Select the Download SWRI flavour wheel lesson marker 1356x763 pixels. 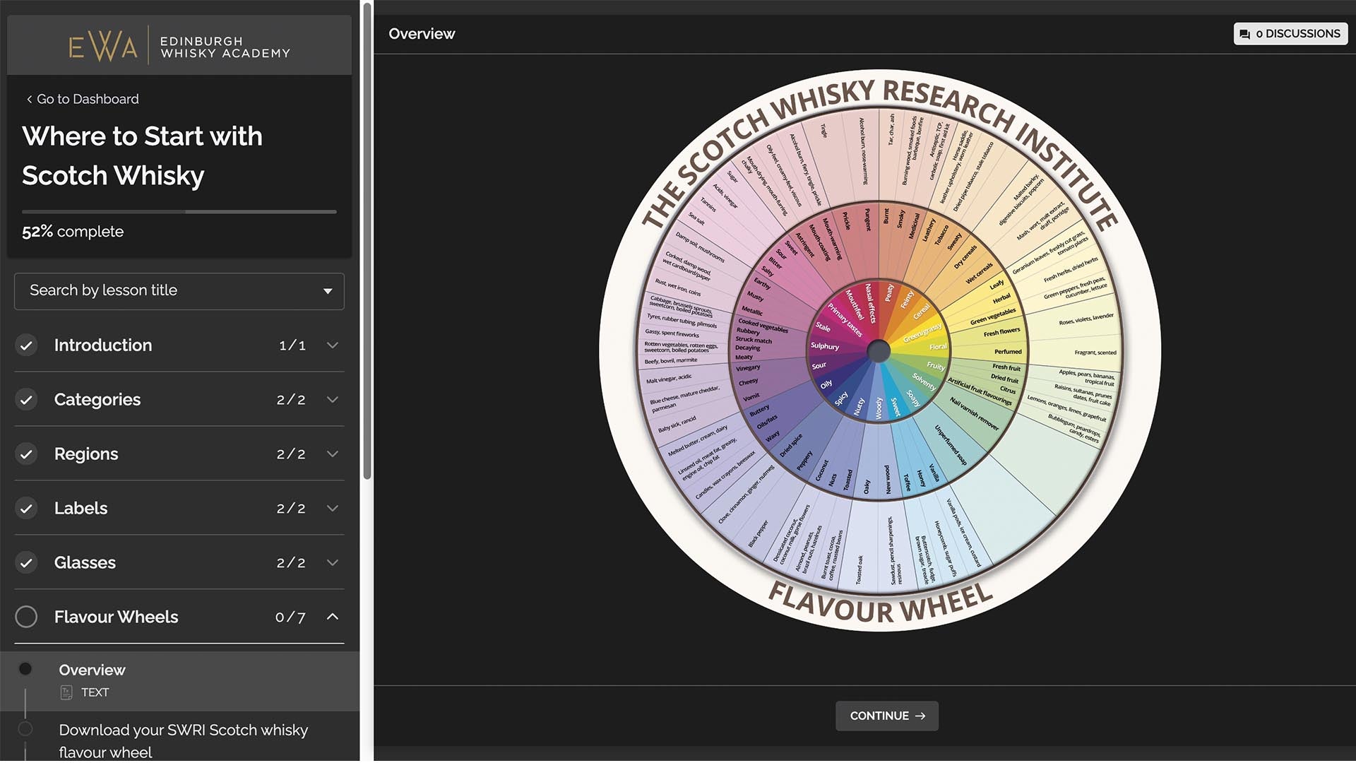[x=25, y=729]
